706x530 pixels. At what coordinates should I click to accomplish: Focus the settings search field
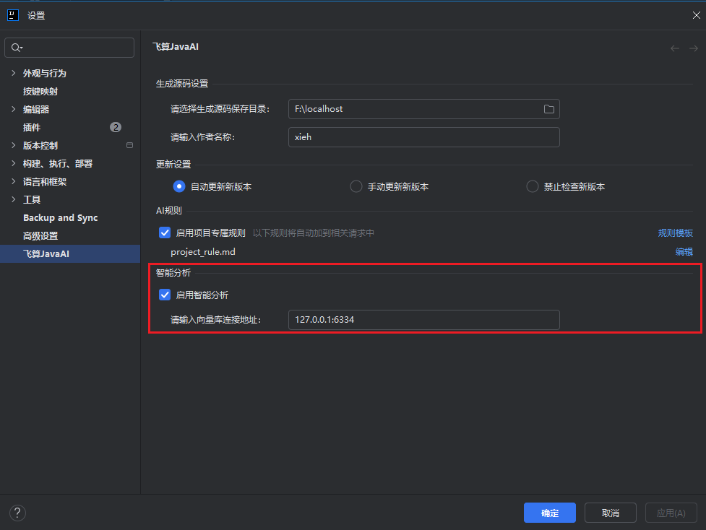[x=69, y=48]
